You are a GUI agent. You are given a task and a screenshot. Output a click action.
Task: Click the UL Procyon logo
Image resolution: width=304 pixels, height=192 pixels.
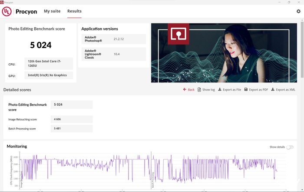[20, 11]
